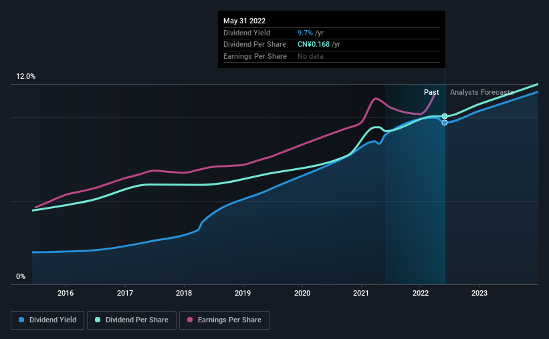
Task: Select the 2019 label on the time axis
Action: tap(243, 293)
